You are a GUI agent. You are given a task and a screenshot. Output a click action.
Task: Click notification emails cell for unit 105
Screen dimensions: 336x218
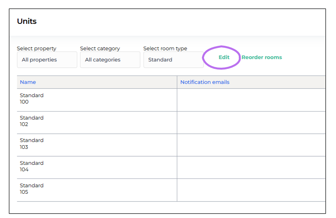[x=251, y=190]
